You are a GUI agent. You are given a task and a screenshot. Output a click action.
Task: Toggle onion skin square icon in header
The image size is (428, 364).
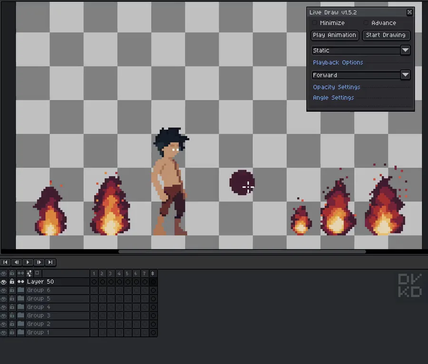37,273
